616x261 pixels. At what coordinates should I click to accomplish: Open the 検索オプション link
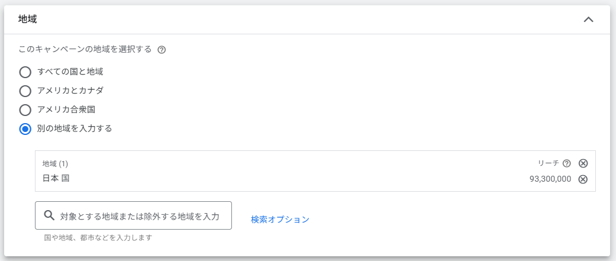280,220
